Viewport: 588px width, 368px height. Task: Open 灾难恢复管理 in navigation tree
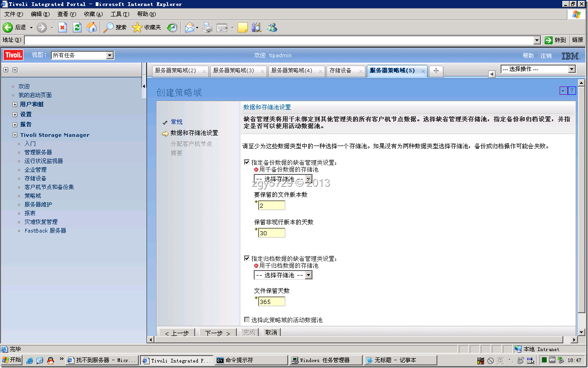(41, 222)
